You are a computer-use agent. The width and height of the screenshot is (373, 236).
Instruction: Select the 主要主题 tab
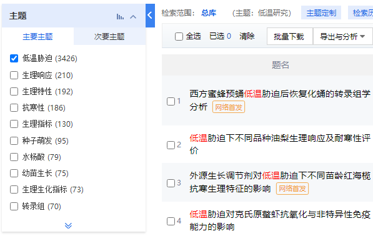37,37
